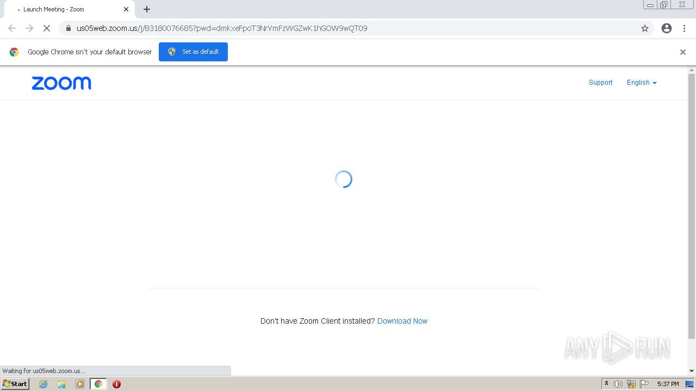Open media player from the taskbar
Screen dimensions: 696x391
(x=80, y=384)
